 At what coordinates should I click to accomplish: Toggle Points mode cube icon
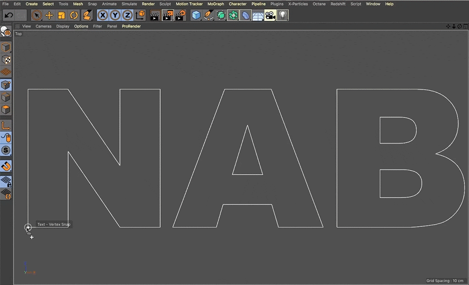point(6,85)
